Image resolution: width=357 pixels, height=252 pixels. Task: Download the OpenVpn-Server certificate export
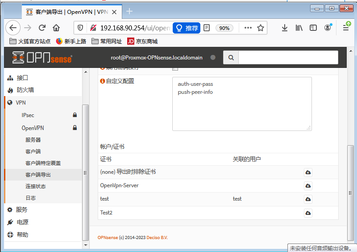click(308, 185)
